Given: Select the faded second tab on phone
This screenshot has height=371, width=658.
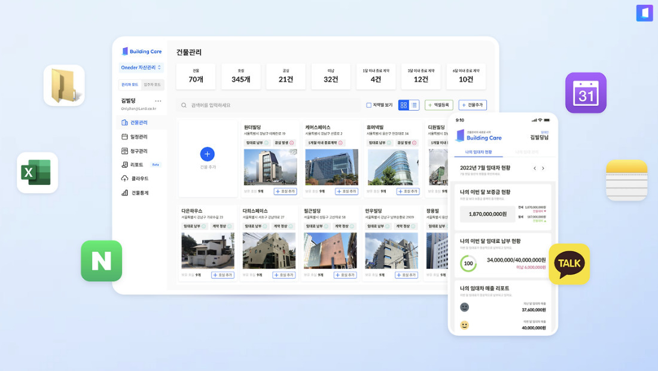Looking at the screenshot, I should pyautogui.click(x=526, y=152).
